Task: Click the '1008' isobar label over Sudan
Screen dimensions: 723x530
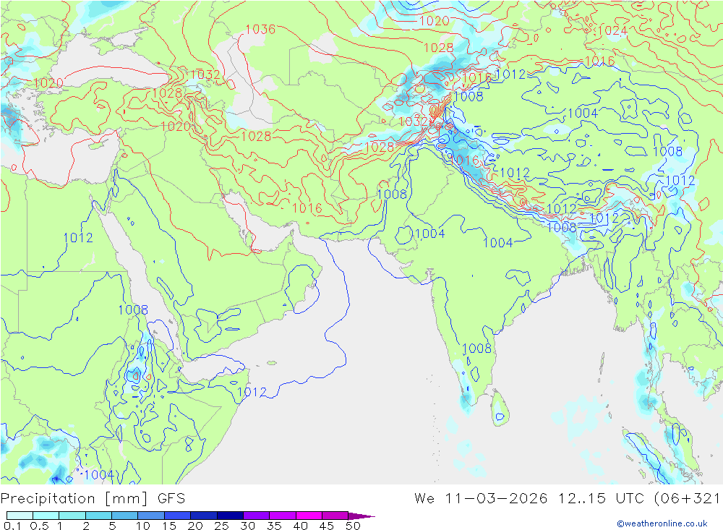Action: 133,310
